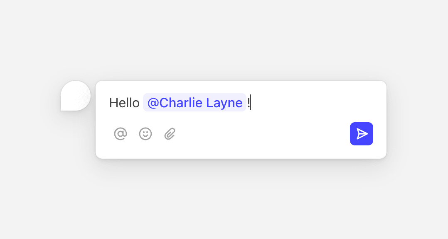The image size is (448, 239).
Task: Place cursor after the exclamation mark
Action: point(251,103)
